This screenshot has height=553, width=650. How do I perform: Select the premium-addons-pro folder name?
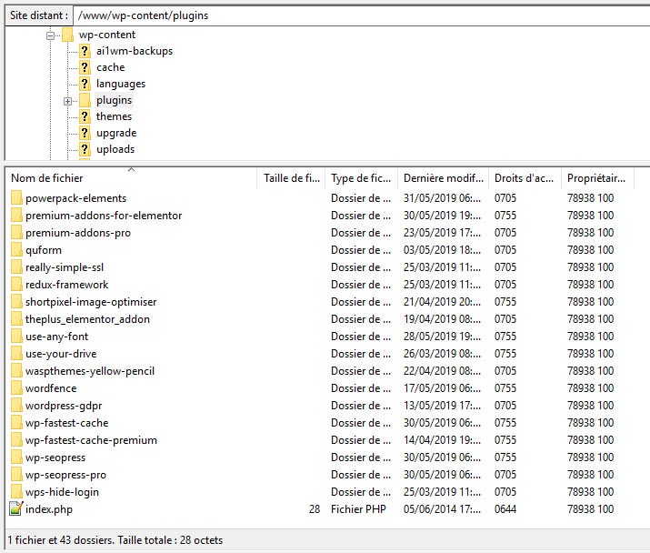[78, 233]
